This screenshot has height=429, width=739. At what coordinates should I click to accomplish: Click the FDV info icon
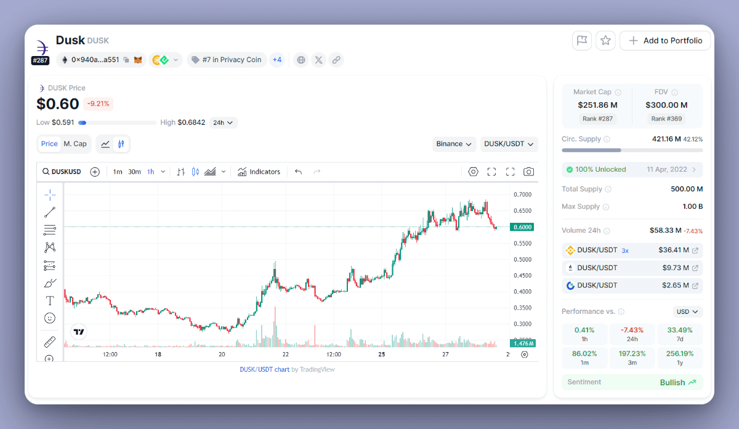(674, 92)
